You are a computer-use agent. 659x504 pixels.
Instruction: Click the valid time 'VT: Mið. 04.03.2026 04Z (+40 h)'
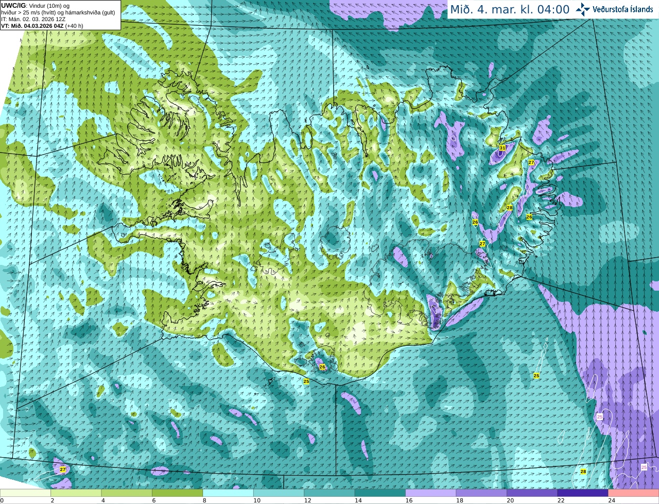[x=42, y=26]
